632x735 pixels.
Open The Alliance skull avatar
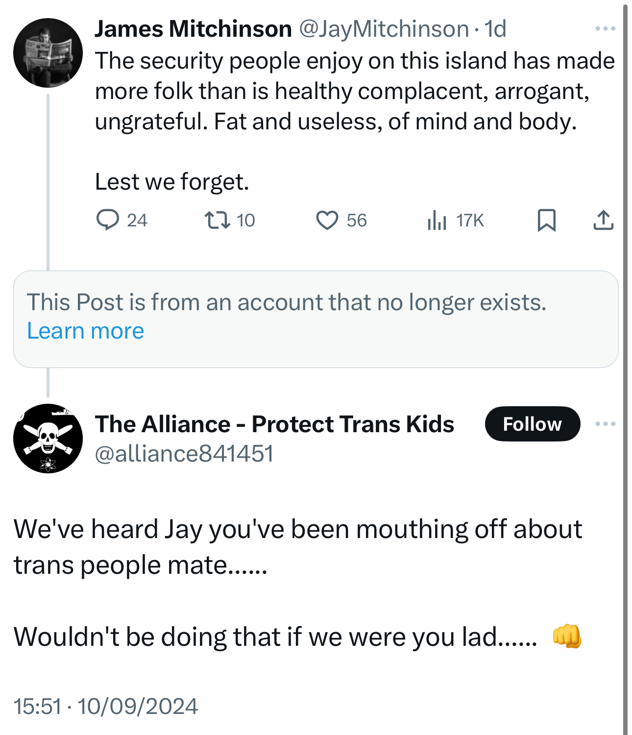tap(48, 439)
